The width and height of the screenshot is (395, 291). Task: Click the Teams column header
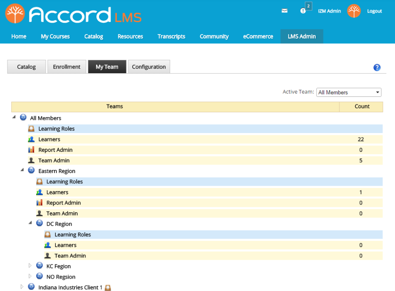coord(175,106)
